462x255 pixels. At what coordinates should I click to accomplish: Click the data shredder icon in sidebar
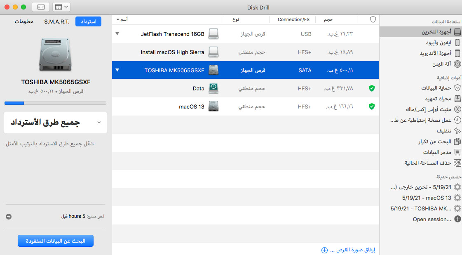457,152
